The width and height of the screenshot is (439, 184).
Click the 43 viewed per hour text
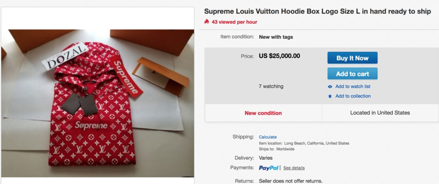click(234, 22)
